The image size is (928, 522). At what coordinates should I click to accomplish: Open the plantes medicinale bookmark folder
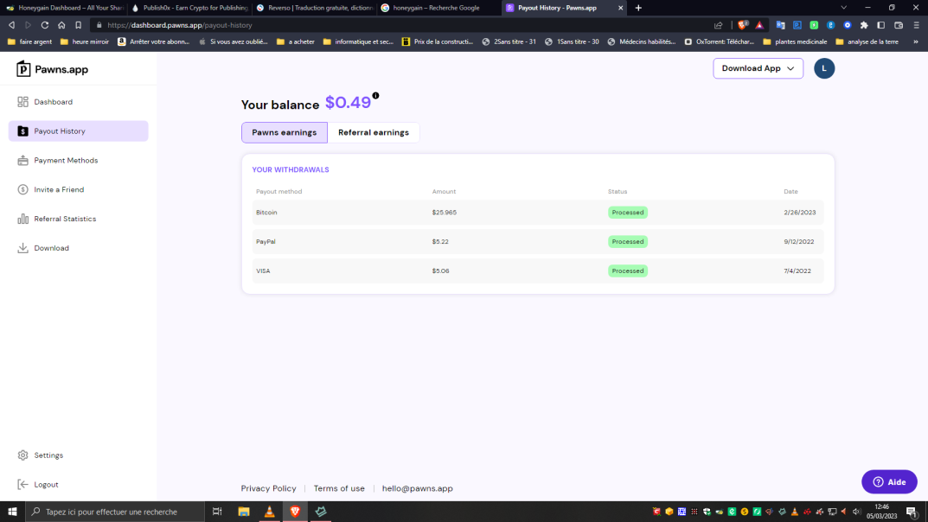tap(795, 42)
